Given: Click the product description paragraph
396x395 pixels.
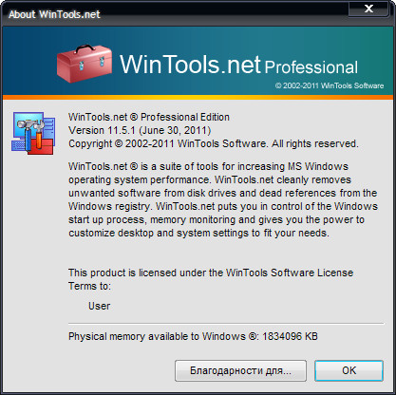Looking at the screenshot, I should coord(223,199).
